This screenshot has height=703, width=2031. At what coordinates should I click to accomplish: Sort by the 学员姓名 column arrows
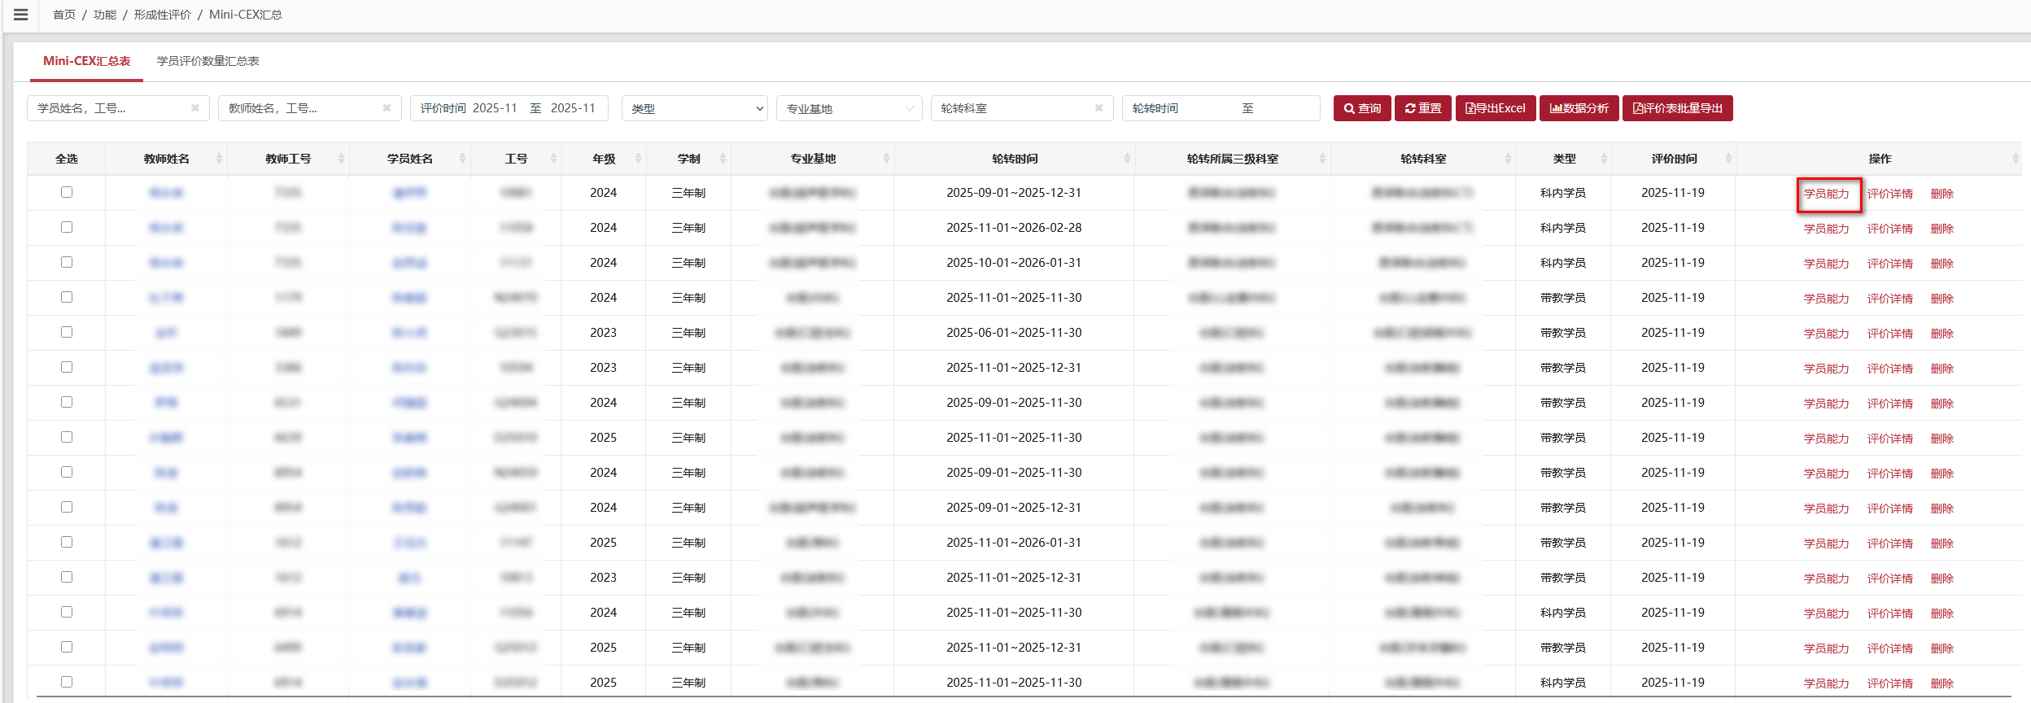[x=462, y=159]
